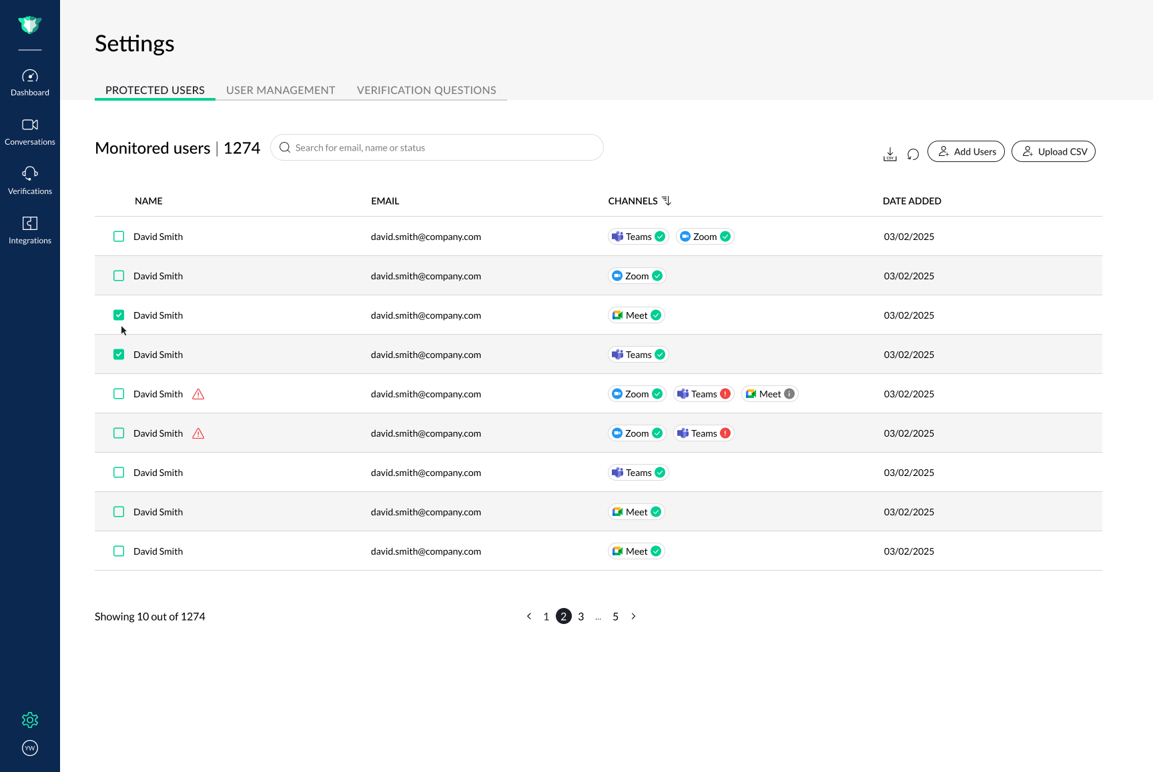
Task: Open Settings via the gear icon
Action: 30,720
